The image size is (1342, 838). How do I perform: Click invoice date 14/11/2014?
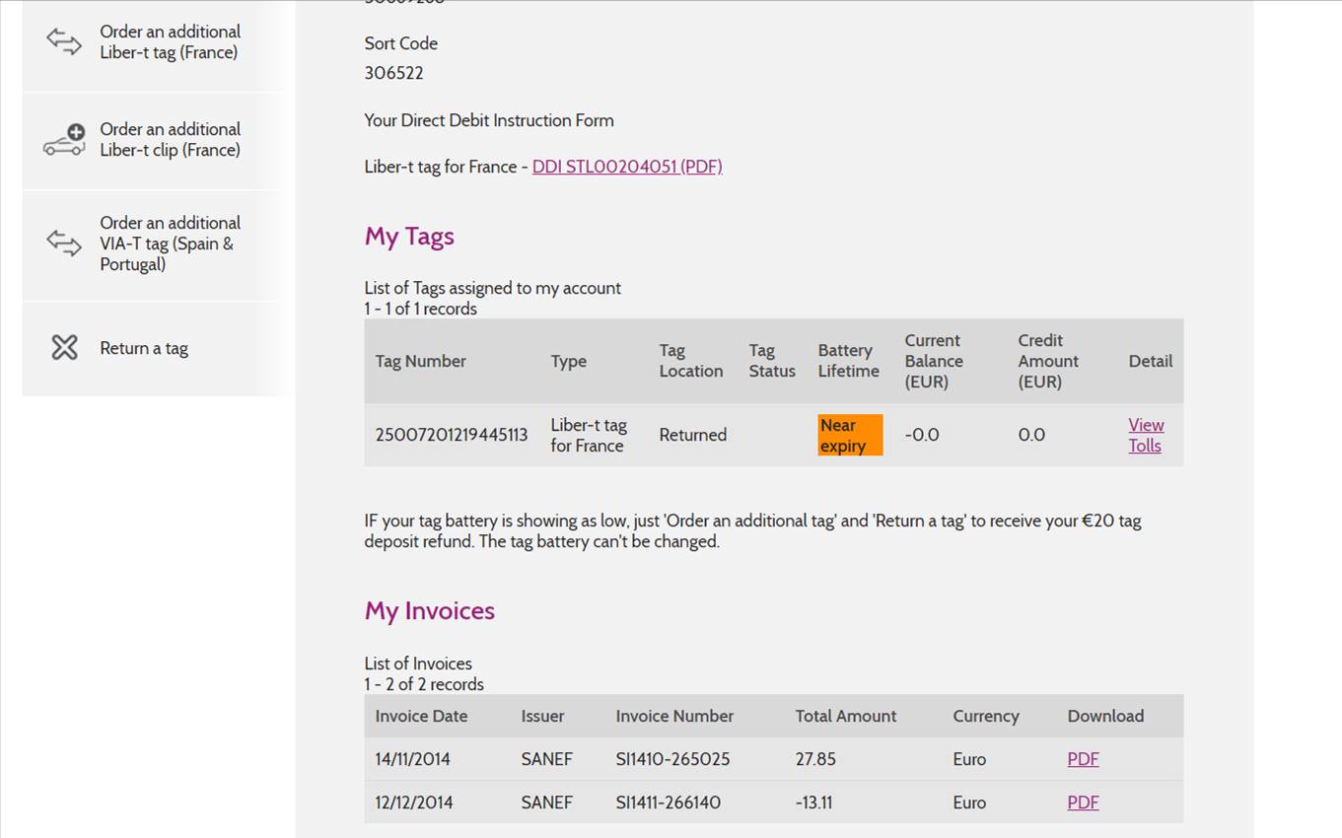point(413,759)
